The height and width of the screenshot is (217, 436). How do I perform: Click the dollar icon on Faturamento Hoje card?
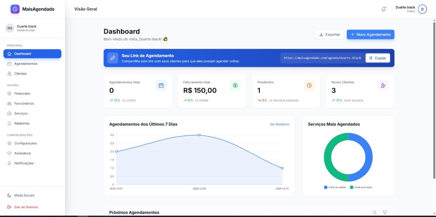tap(235, 85)
